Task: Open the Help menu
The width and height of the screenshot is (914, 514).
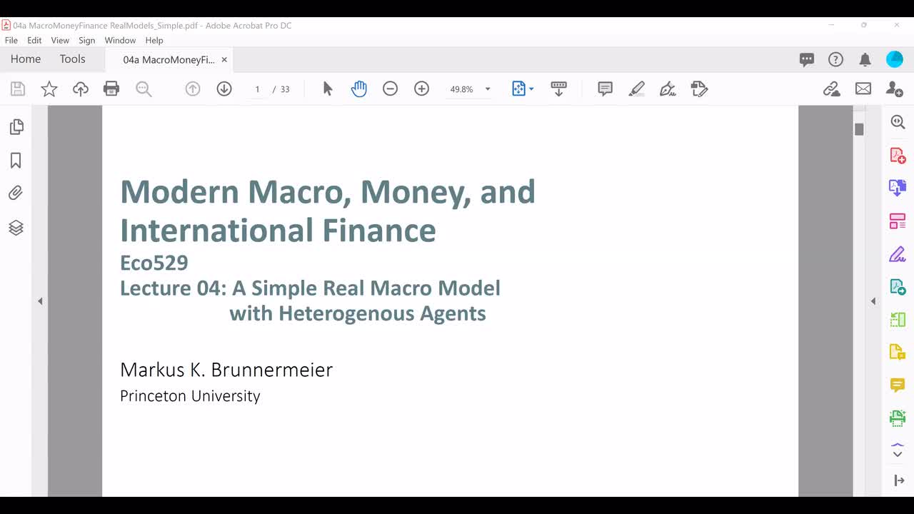Action: (x=154, y=41)
